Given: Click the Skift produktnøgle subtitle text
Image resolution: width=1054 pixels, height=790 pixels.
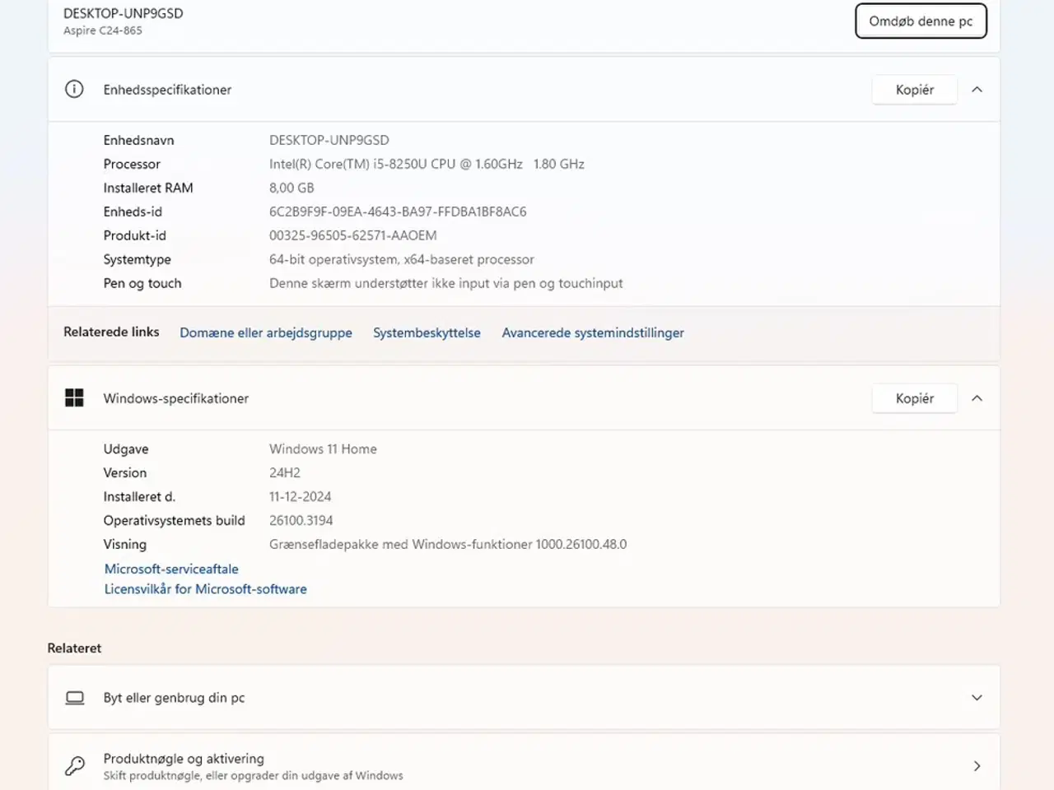Looking at the screenshot, I should click(253, 776).
